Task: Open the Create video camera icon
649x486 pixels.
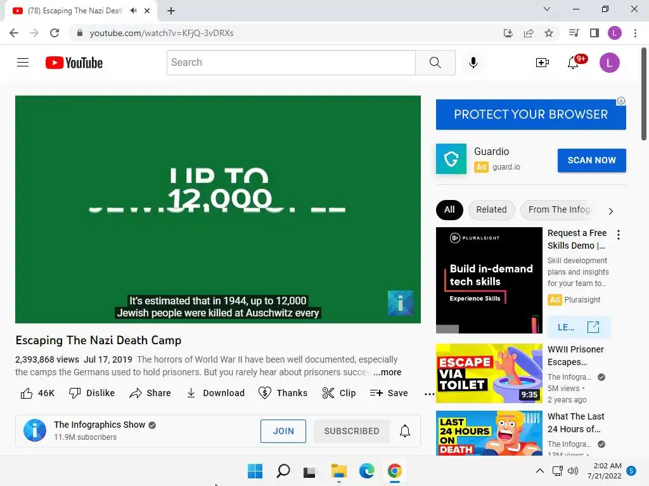Action: [543, 63]
